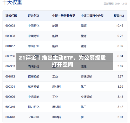130x123 pixels.
Task: Select the stock name 卫星化学
Action: pos(34,117)
